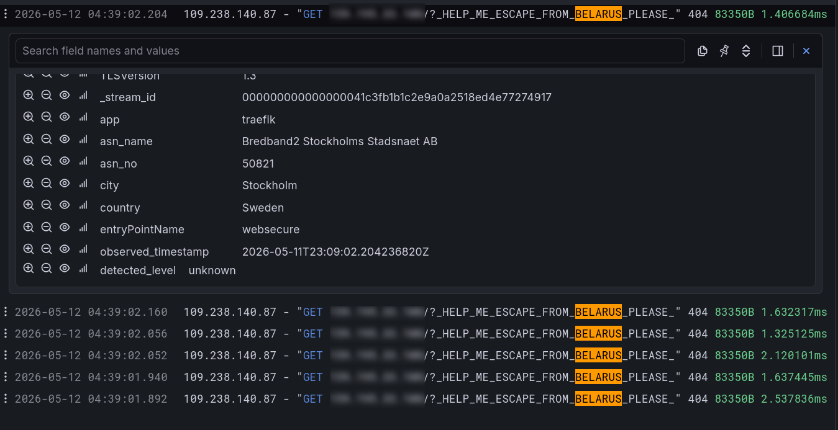Filter out city value Stockholm
The image size is (838, 430).
tap(46, 183)
